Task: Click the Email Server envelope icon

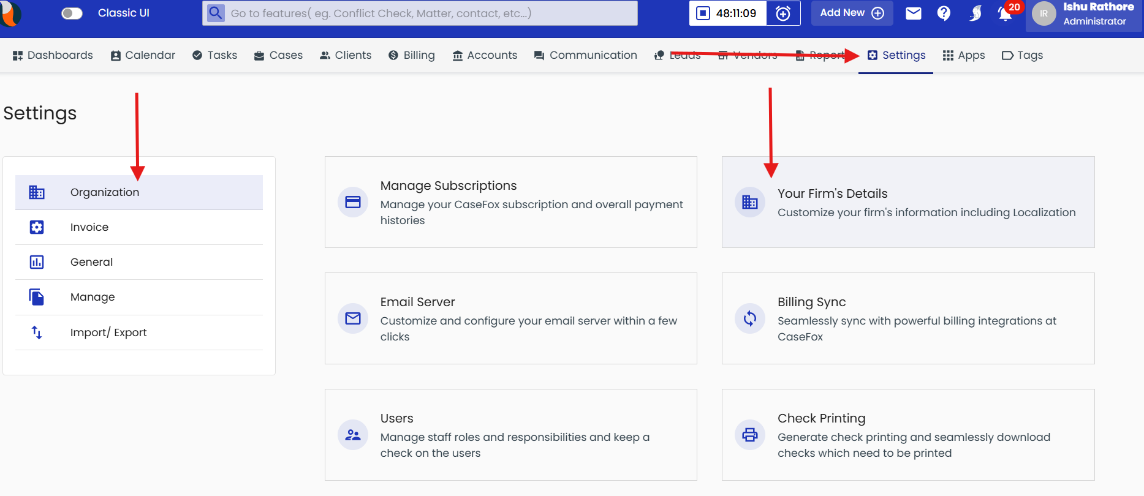Action: pyautogui.click(x=353, y=318)
